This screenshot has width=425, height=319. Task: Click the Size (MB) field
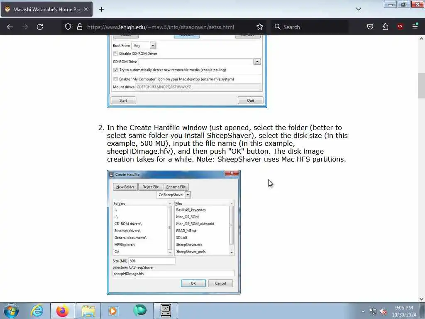coord(152,261)
